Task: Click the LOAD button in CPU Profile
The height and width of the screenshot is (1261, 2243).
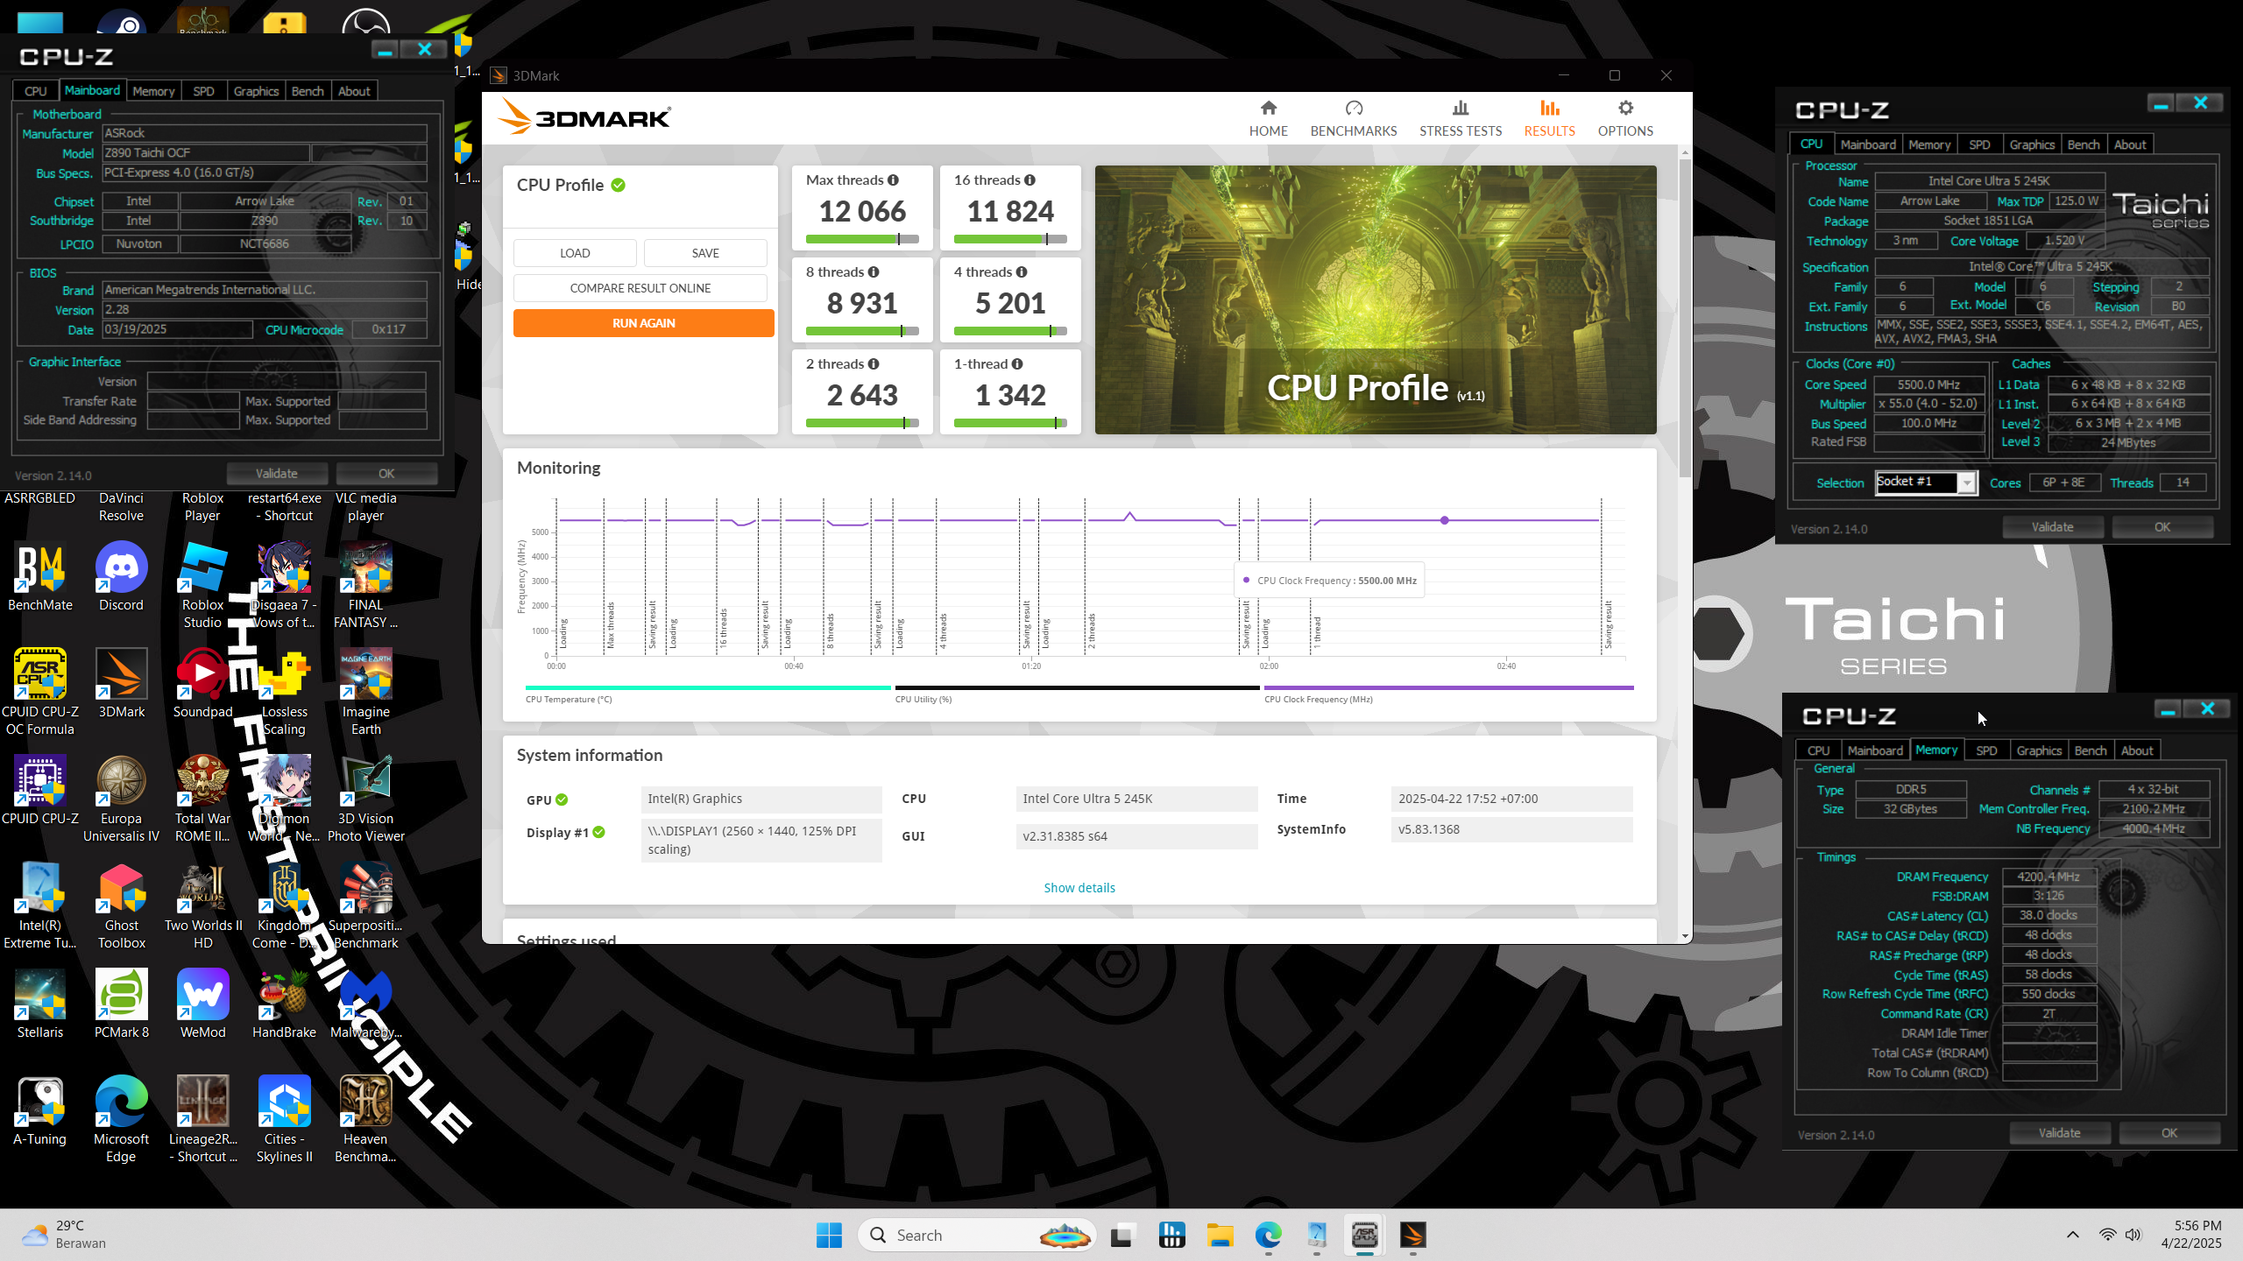Action: [575, 253]
